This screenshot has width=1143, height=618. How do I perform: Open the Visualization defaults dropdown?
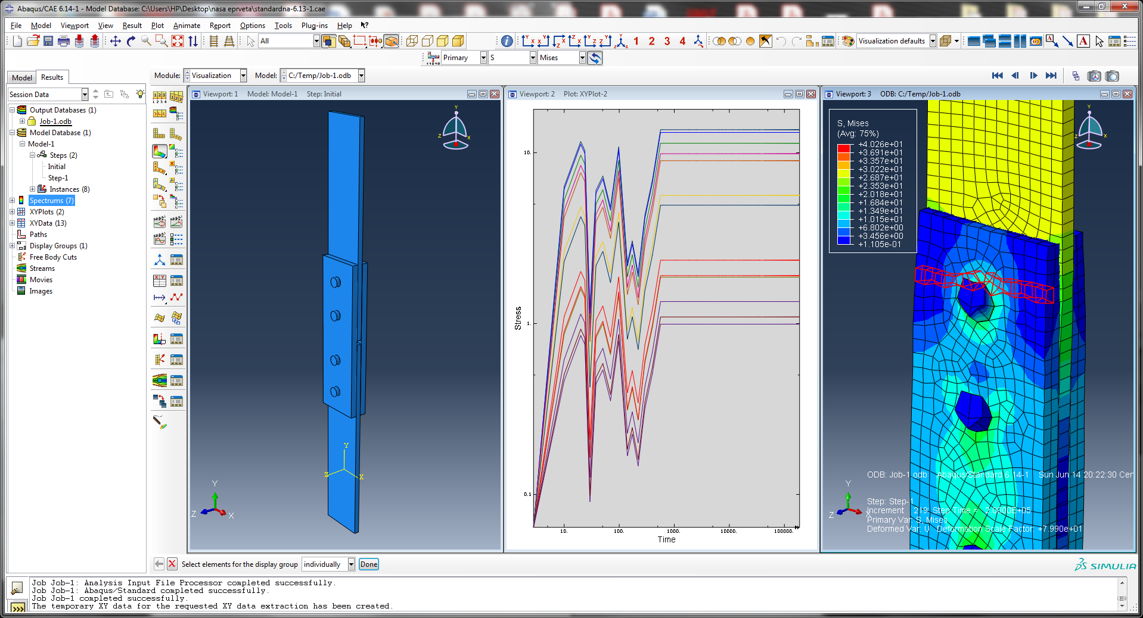click(933, 41)
